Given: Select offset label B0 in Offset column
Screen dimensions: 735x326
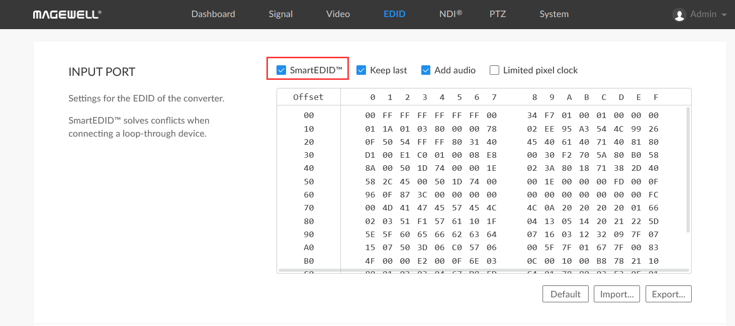Looking at the screenshot, I should [x=309, y=261].
